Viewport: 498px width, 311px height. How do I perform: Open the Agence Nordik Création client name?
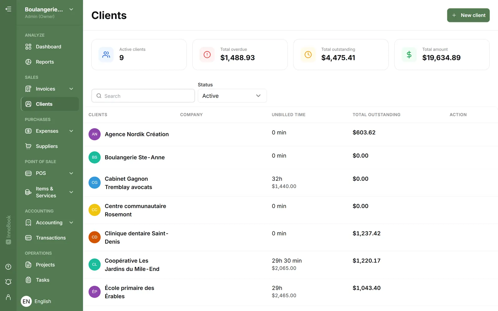point(137,134)
